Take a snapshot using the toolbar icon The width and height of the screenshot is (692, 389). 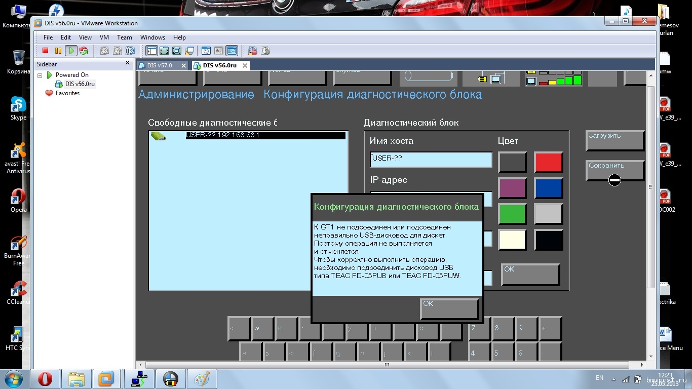[x=104, y=51]
